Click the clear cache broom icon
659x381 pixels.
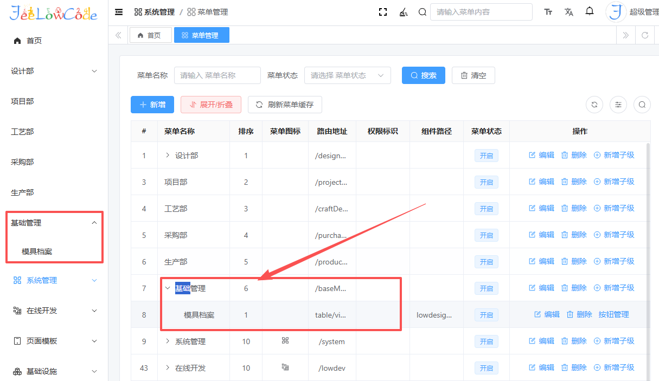(x=403, y=12)
